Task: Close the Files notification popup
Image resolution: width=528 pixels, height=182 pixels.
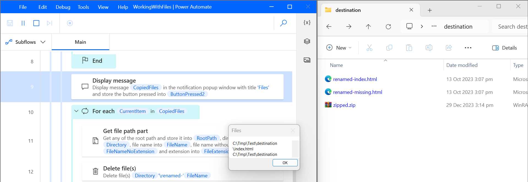Action: coord(293,131)
